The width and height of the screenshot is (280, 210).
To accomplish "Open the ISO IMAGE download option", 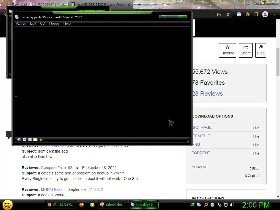I will click(202, 127).
